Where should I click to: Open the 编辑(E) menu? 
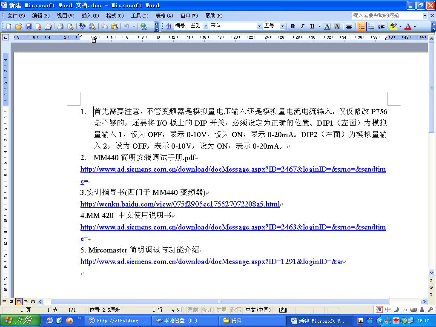[40, 16]
